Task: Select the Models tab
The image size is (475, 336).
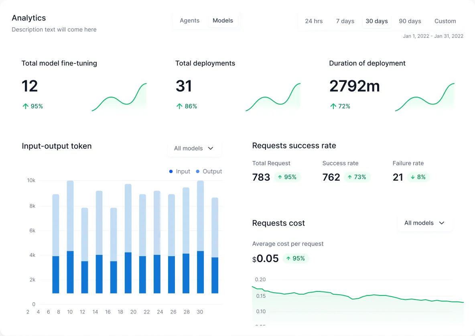Action: (223, 20)
